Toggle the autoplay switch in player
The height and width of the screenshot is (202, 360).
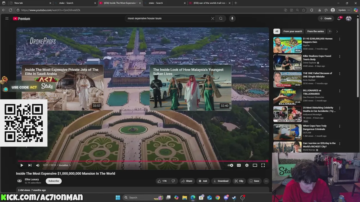pyautogui.click(x=230, y=165)
